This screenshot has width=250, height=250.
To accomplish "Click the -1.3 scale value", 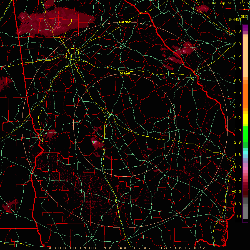I will [236, 204].
